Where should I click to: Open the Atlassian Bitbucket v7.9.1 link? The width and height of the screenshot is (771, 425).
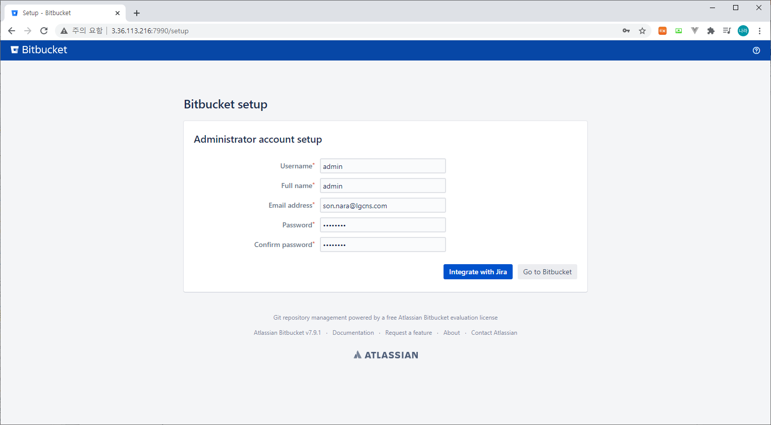click(287, 333)
